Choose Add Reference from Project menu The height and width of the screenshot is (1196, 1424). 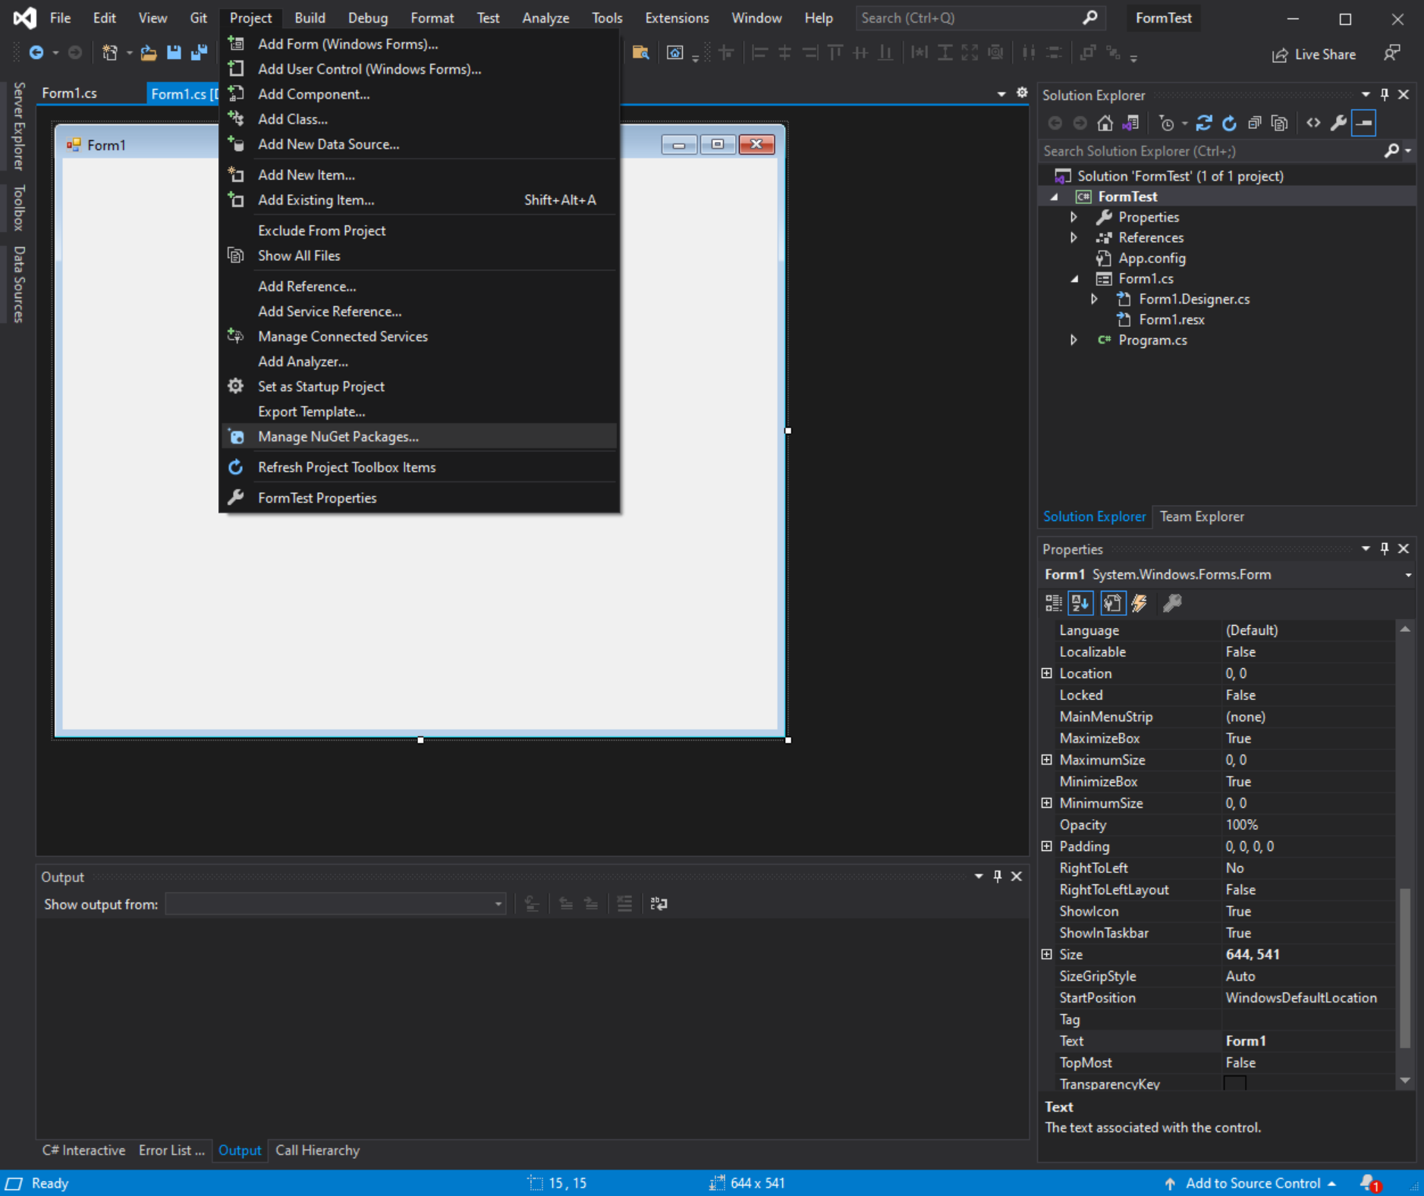[x=420, y=287]
